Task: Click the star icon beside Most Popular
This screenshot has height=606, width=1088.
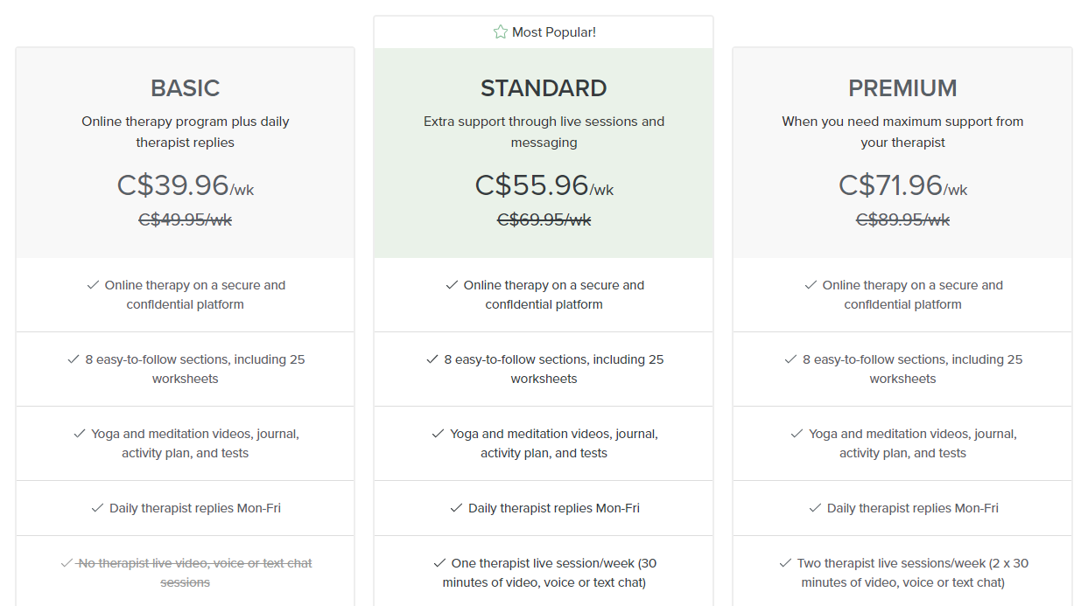Action: [x=500, y=32]
